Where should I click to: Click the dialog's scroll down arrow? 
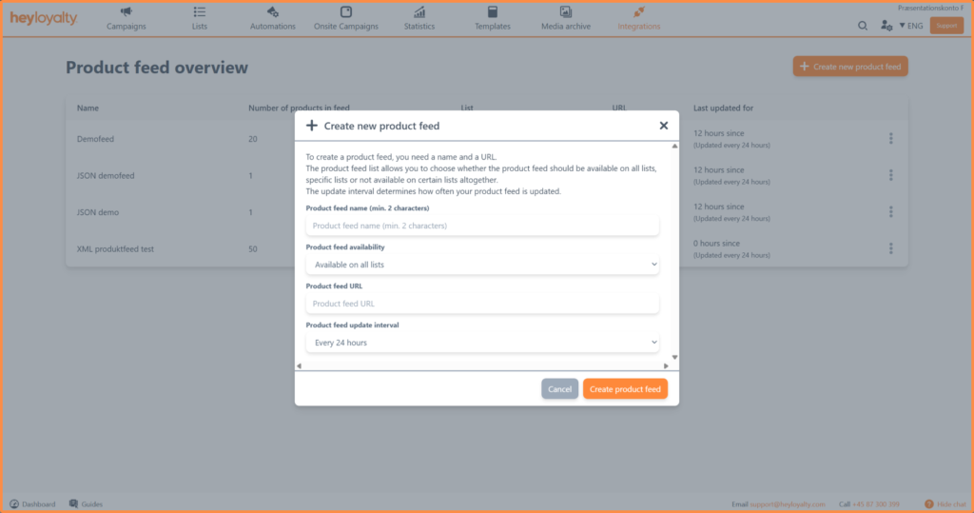click(x=675, y=357)
